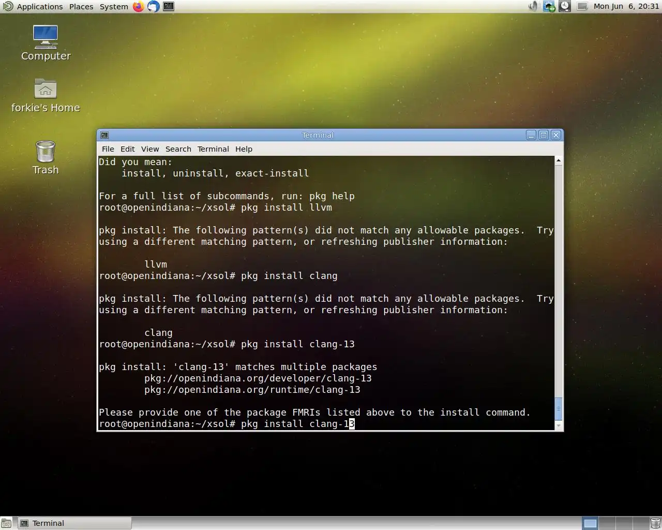
Task: Click the terminal scrollbar thumb
Action: (x=559, y=409)
